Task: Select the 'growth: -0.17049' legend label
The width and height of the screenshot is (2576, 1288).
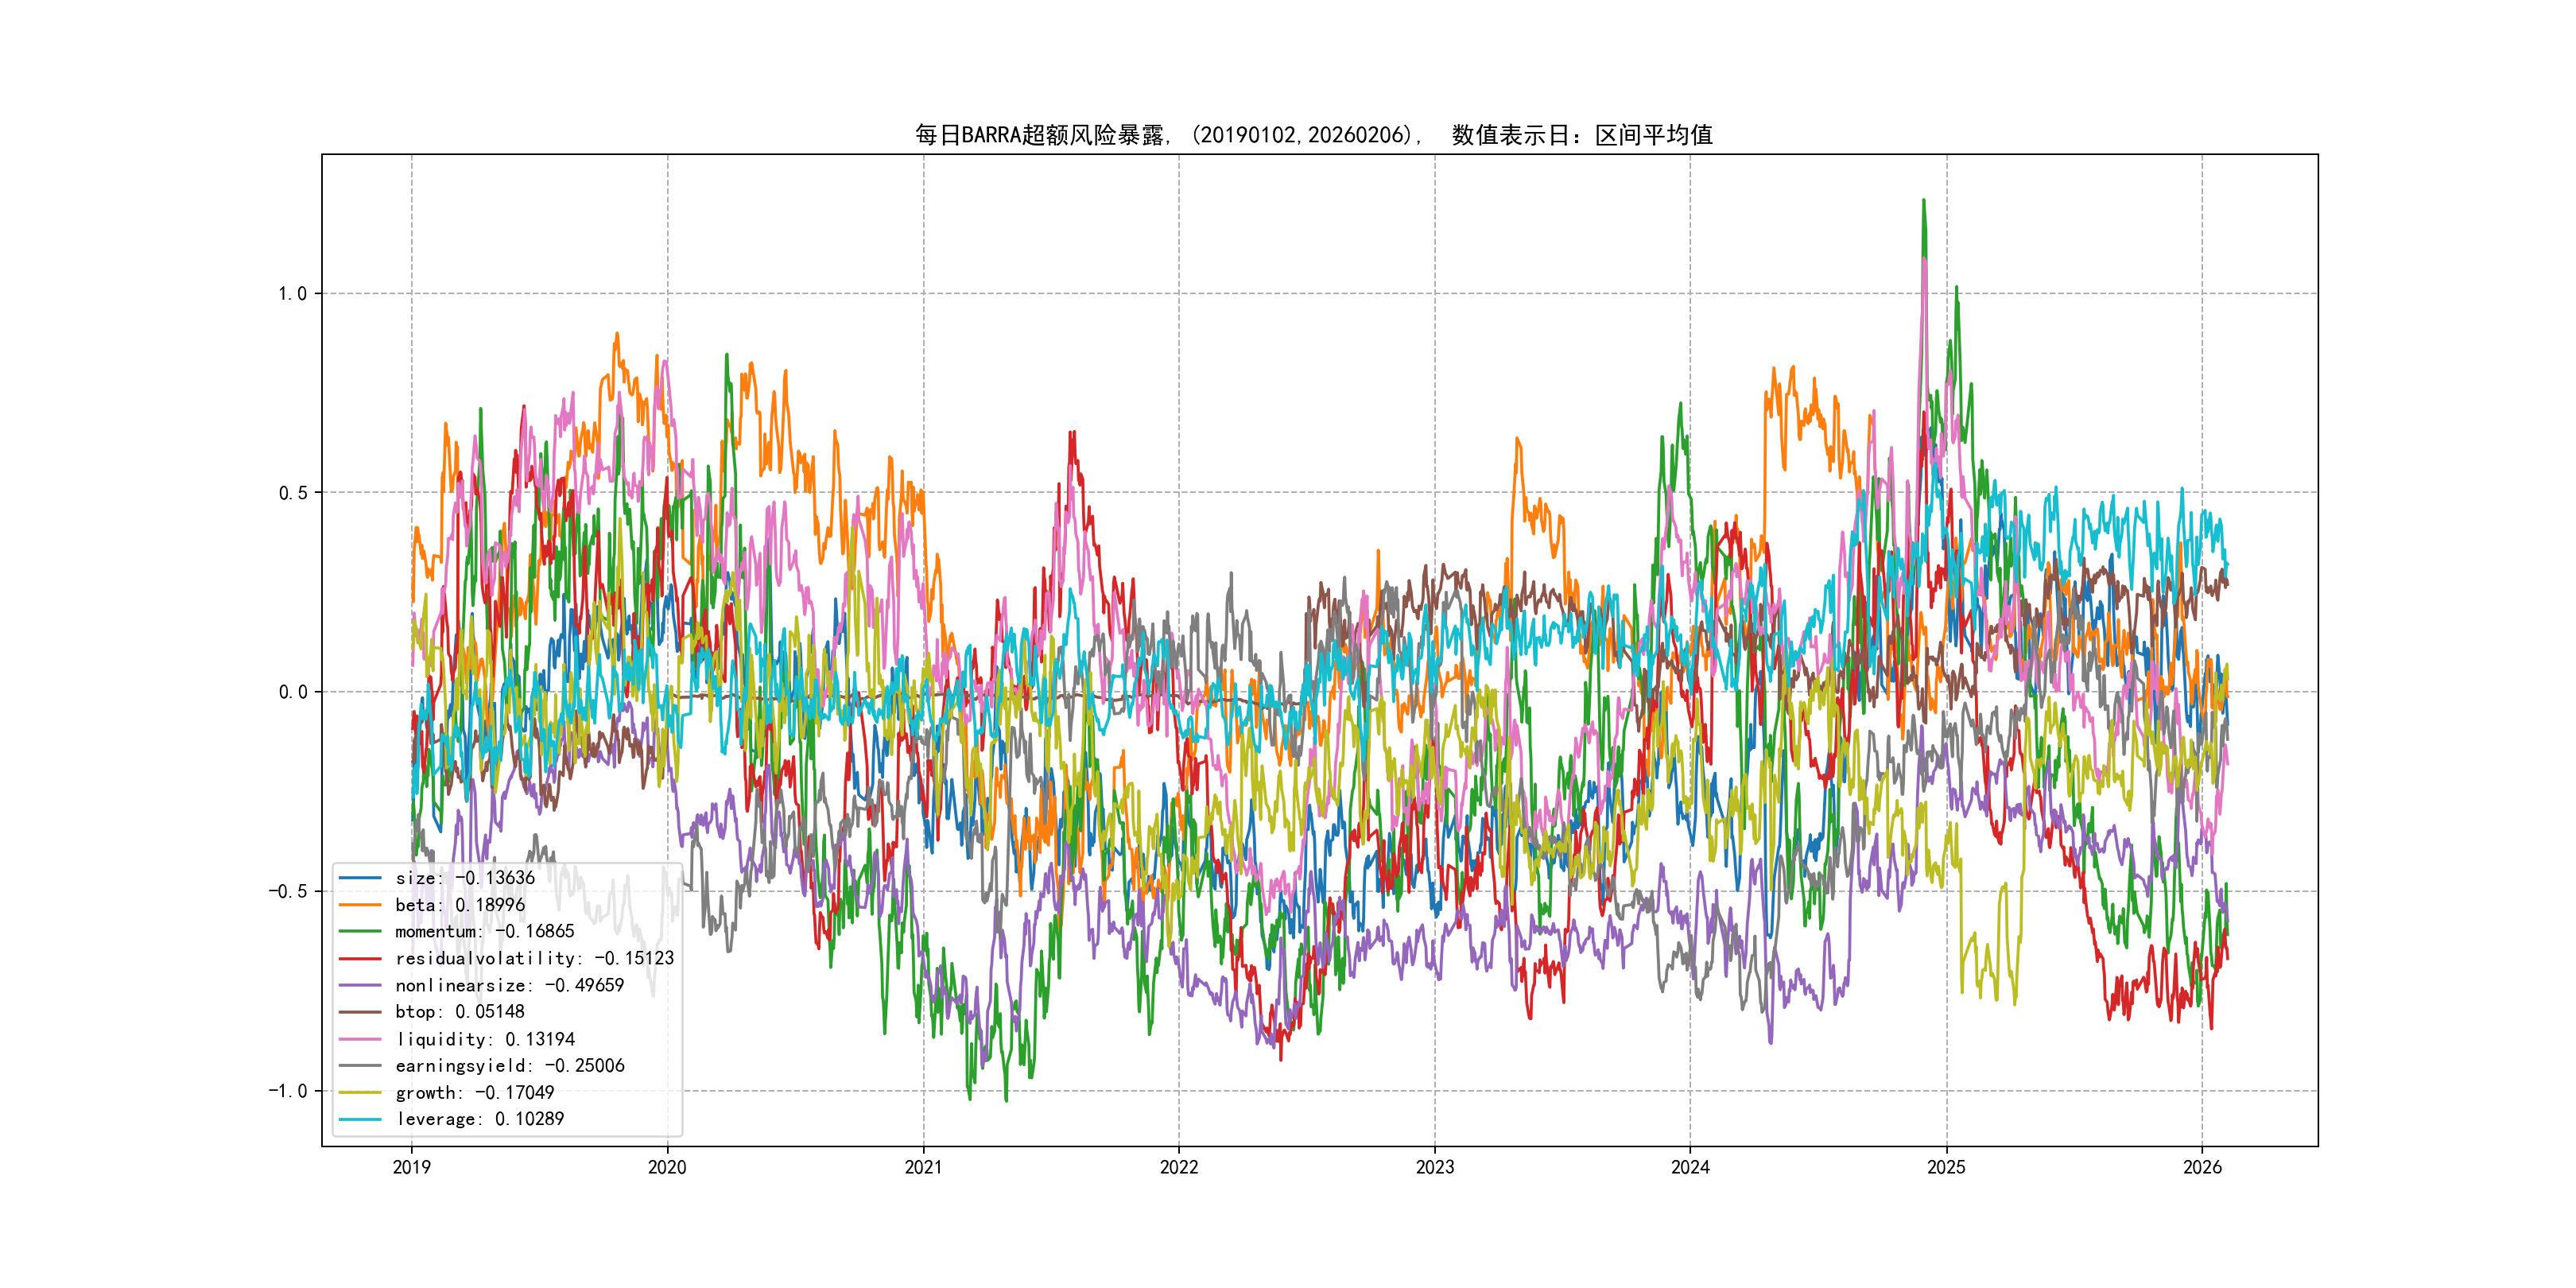Action: [x=475, y=1093]
